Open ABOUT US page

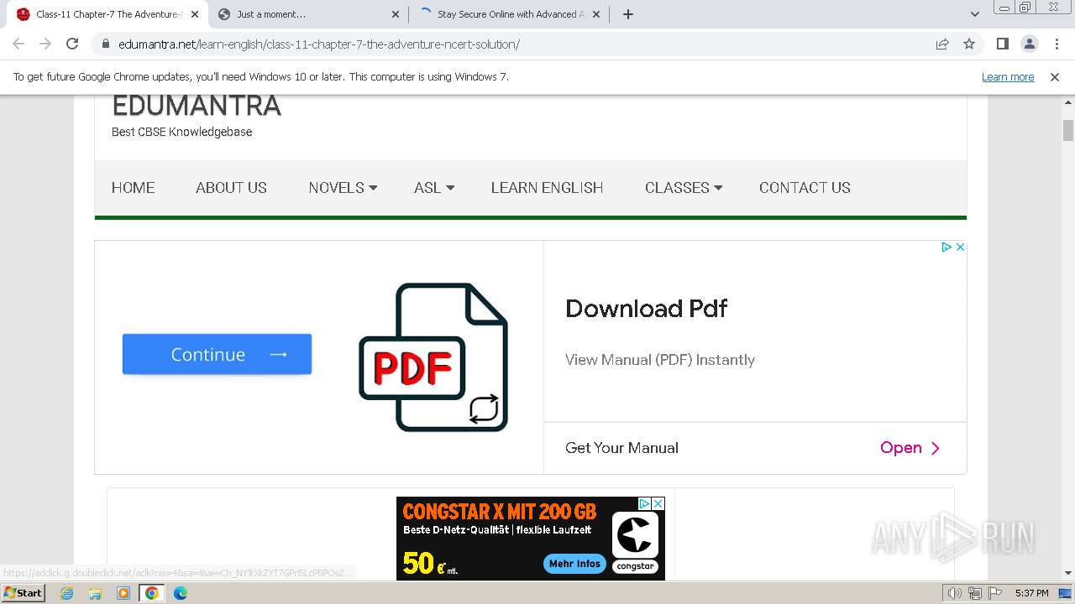231,188
